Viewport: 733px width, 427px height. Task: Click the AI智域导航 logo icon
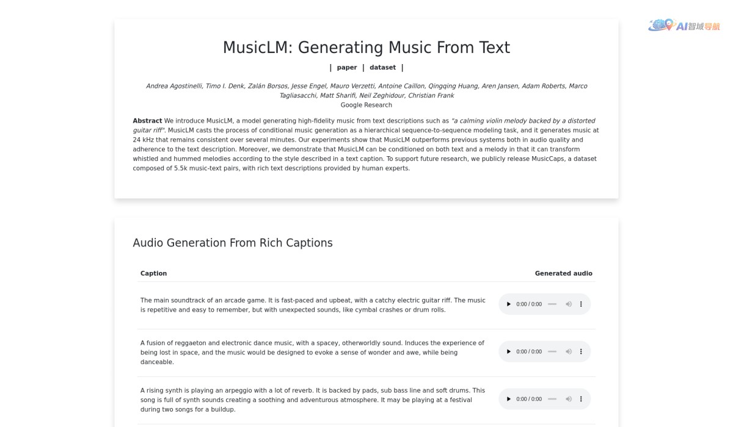pyautogui.click(x=660, y=26)
